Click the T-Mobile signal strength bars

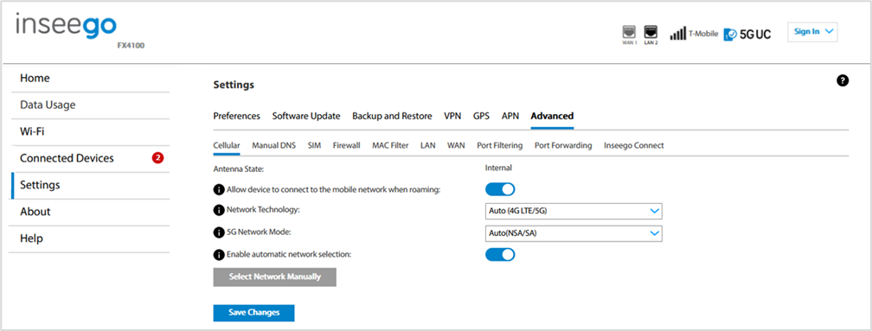(678, 34)
